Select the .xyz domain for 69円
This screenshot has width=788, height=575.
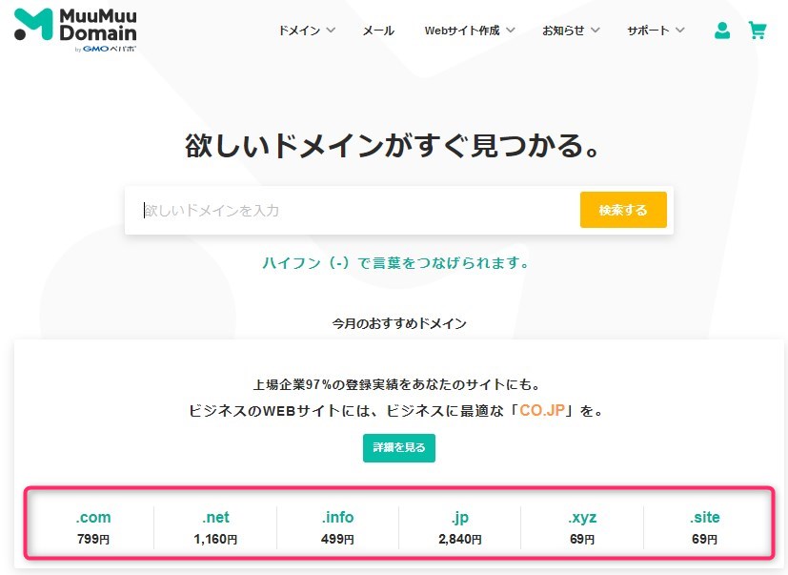pos(582,525)
